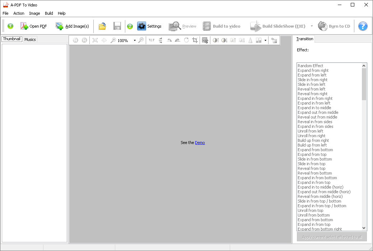Screen dimensions: 373x251
Task: Click the zoom out magnifier icon
Action: click(x=141, y=40)
